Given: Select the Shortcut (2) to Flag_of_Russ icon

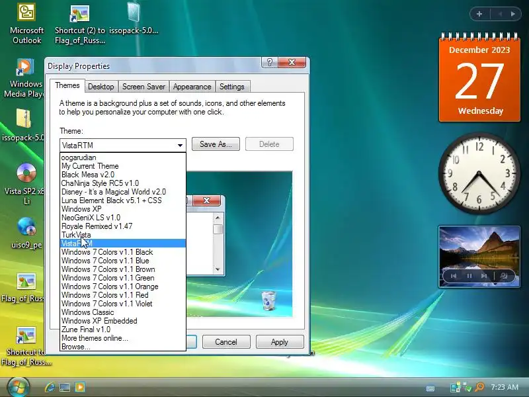Looking at the screenshot, I should 80,24.
